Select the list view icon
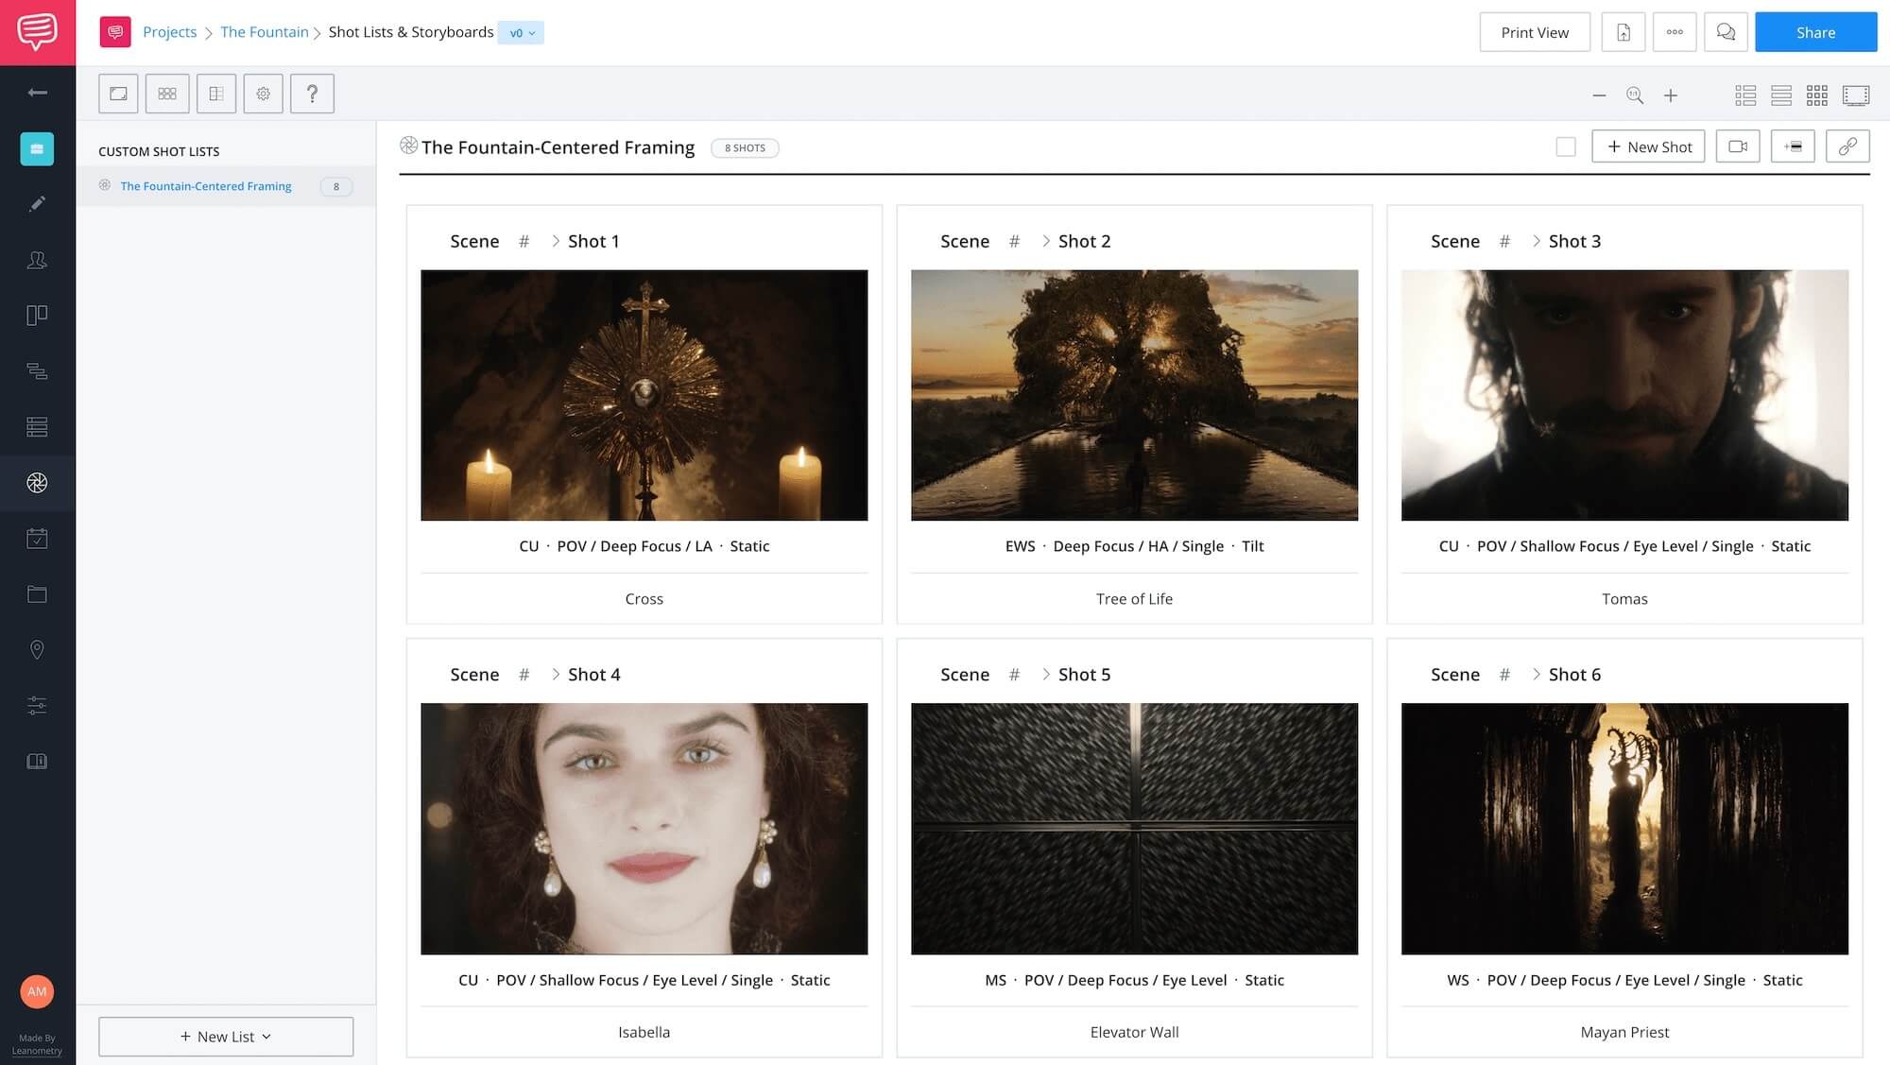This screenshot has width=1890, height=1065. [x=1778, y=94]
